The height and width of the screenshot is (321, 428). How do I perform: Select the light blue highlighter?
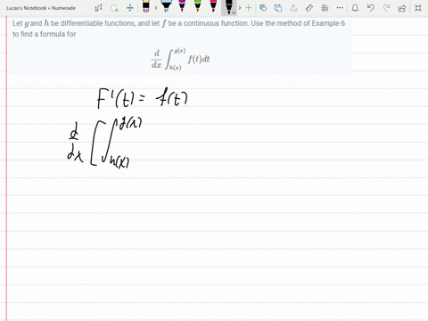[166, 6]
